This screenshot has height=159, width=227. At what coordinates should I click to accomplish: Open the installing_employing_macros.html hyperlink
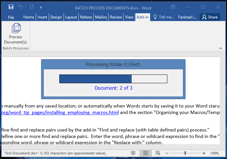[60, 113]
